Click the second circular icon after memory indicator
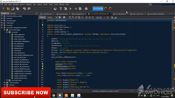The width and height of the screenshot is (175, 98). 110,8
